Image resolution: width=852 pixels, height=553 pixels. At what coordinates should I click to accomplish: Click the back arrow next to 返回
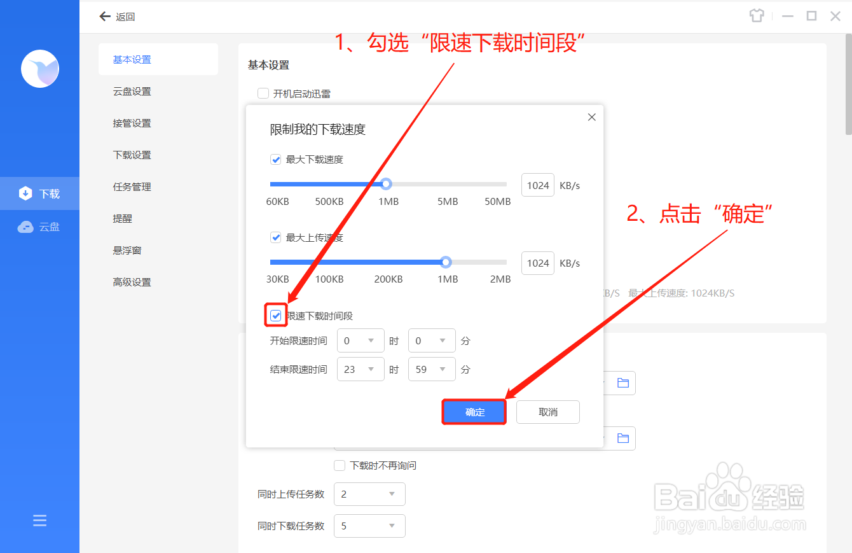pyautogui.click(x=105, y=17)
